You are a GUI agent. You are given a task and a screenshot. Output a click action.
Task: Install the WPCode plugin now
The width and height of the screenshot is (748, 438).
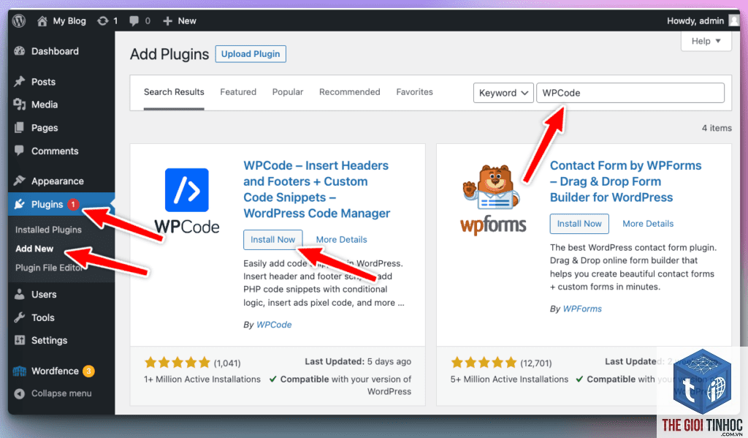[273, 240]
